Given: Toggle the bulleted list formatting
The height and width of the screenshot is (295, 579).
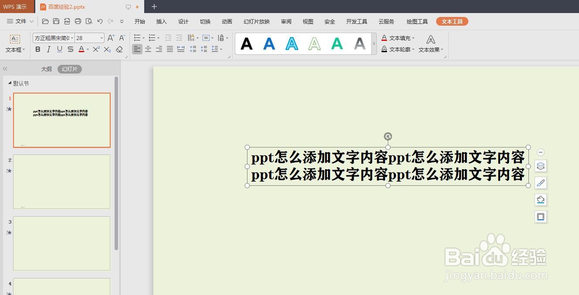Looking at the screenshot, I should 136,38.
